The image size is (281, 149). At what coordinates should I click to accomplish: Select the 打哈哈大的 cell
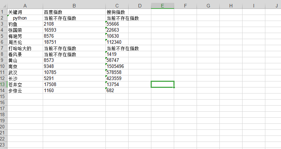pos(25,48)
